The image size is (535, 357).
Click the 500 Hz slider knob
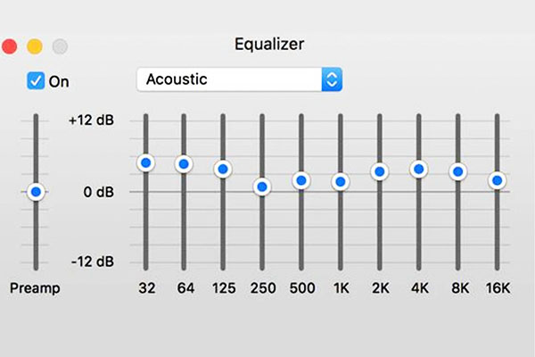tap(301, 180)
